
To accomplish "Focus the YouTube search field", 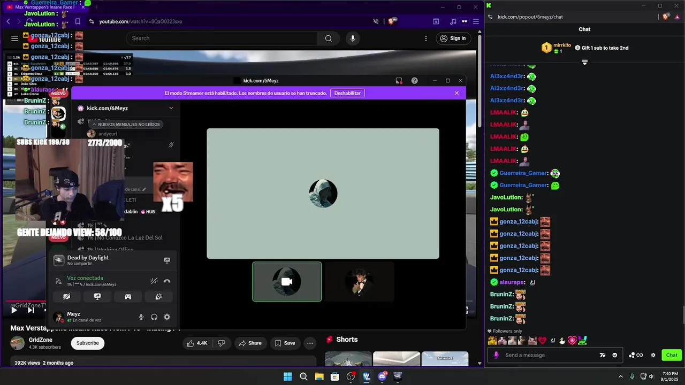I will click(x=222, y=38).
